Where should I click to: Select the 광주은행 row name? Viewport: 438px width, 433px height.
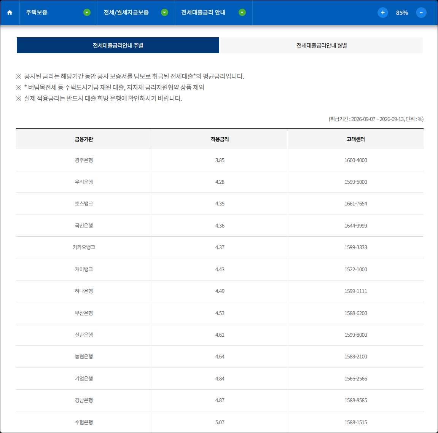coord(84,160)
